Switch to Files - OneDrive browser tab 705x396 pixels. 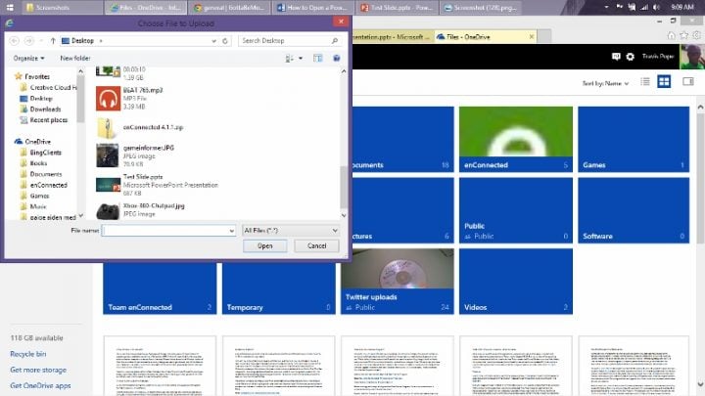(x=486, y=37)
